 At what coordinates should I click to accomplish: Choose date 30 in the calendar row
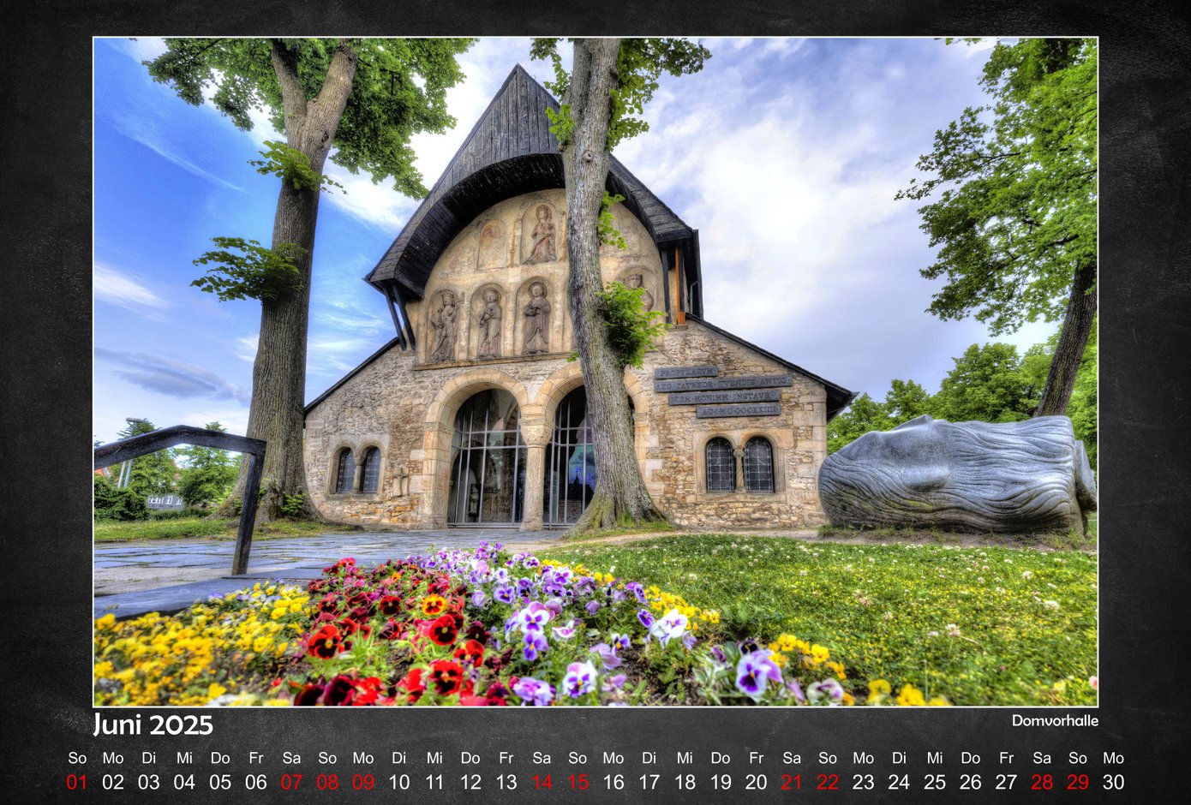click(x=1113, y=782)
